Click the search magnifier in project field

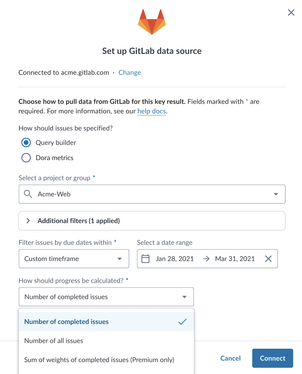coord(28,194)
